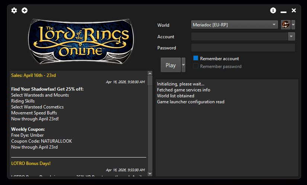The height and width of the screenshot is (185, 307).
Task: Open settings via the gear icon
Action: [x=14, y=10]
